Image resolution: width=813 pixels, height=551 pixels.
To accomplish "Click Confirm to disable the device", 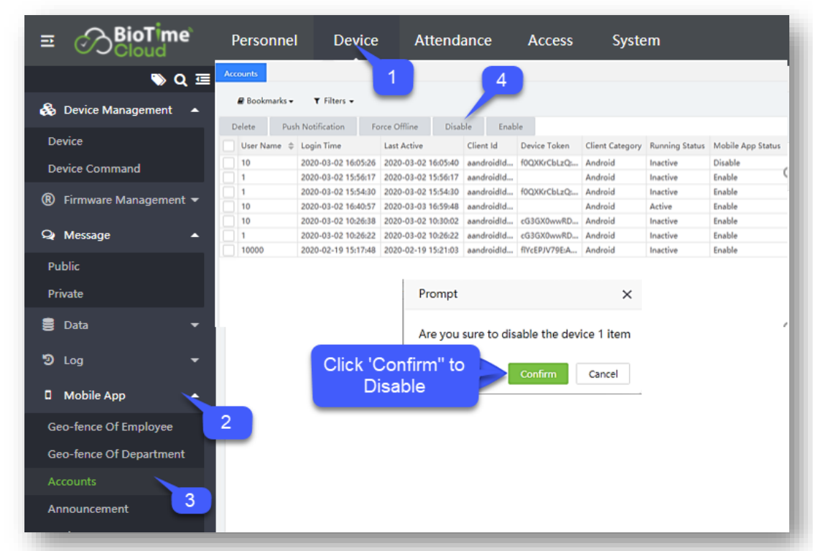I will coord(538,374).
